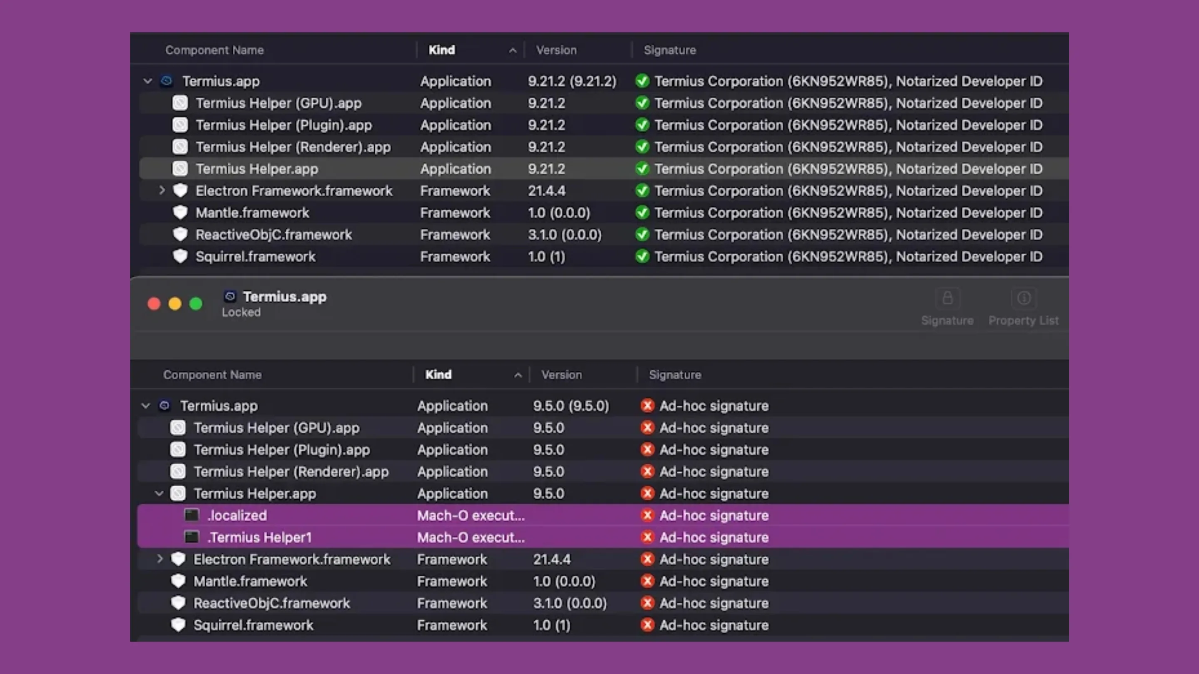
Task: Click red X on Termius.app 9.5.0 row
Action: click(x=647, y=406)
